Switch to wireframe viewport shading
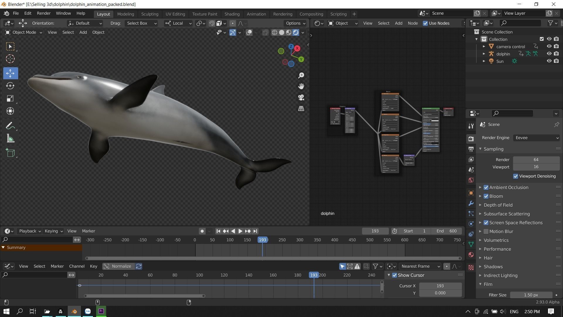The width and height of the screenshot is (563, 317). [x=274, y=33]
